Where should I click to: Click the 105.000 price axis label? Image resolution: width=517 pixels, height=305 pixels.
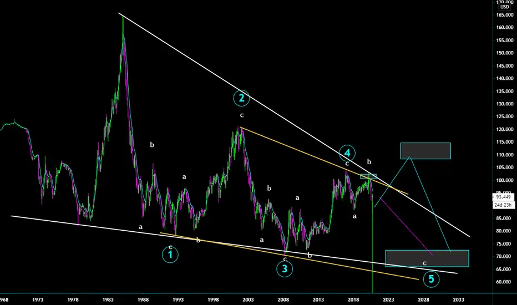click(505, 167)
